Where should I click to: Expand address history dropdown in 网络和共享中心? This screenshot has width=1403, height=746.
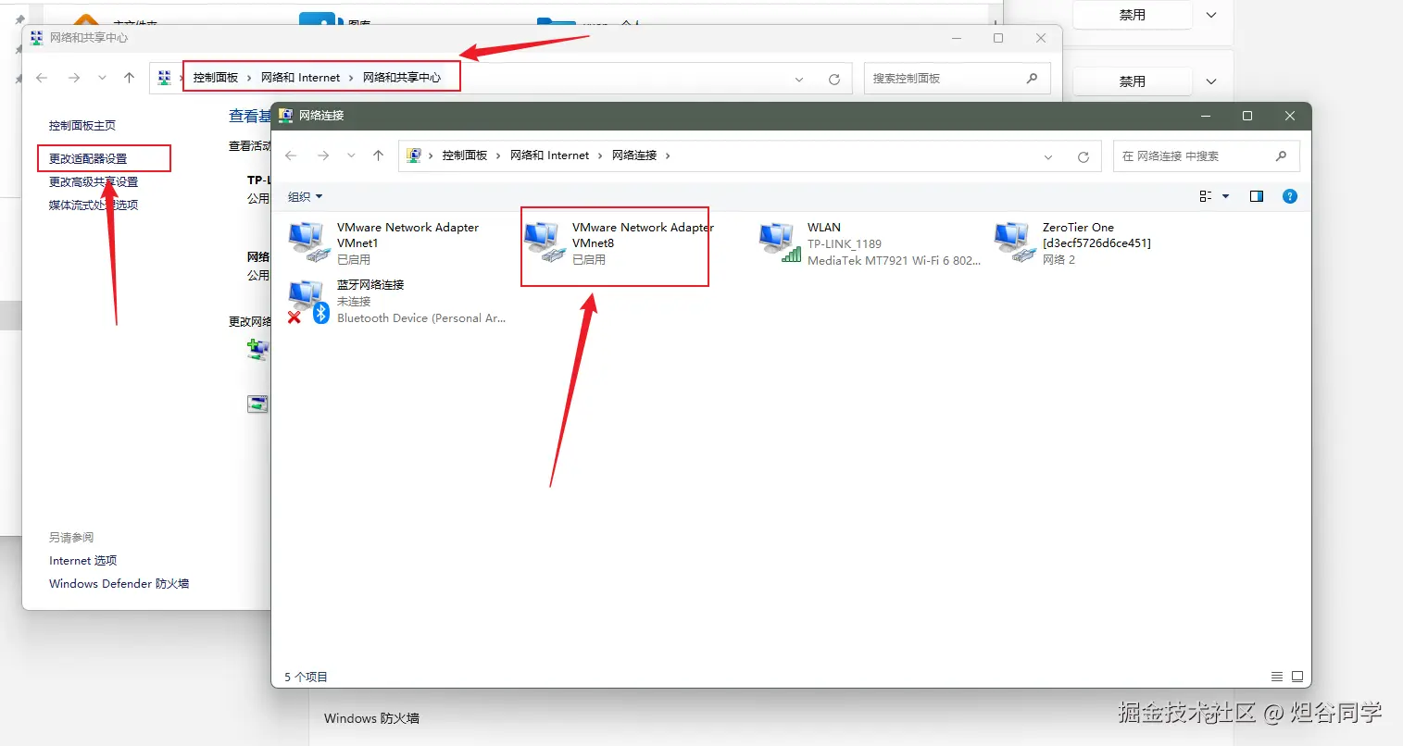click(x=799, y=79)
